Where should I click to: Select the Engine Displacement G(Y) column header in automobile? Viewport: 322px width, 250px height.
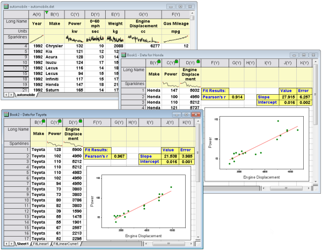click(144, 14)
